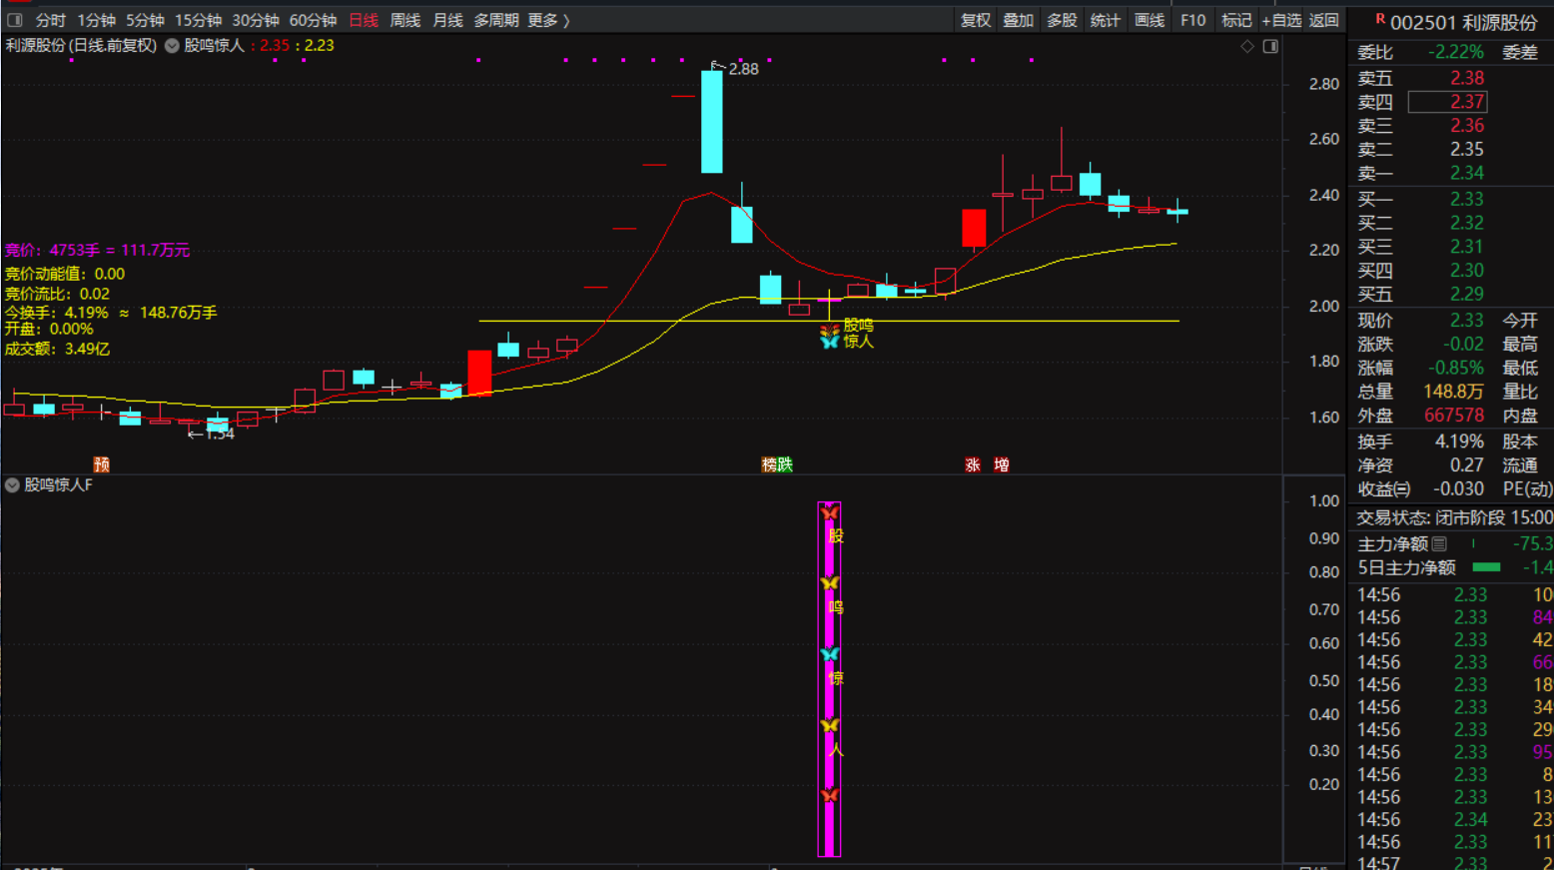Expand the 股鸣惊人 main indicator dropdown
Image resolution: width=1554 pixels, height=870 pixels.
[x=172, y=46]
